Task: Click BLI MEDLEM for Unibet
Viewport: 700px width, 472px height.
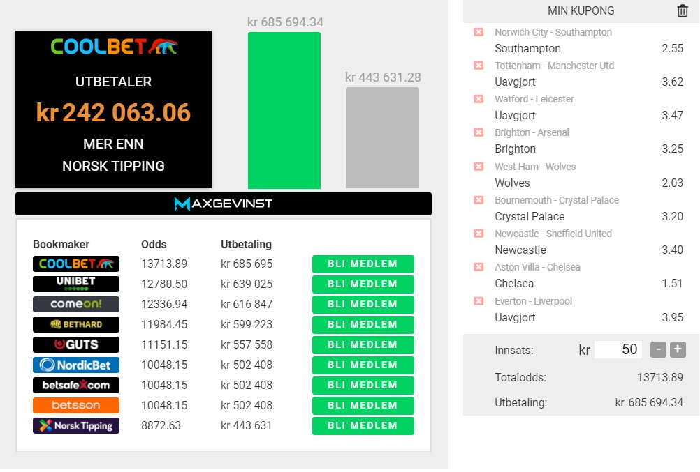Action: (363, 284)
